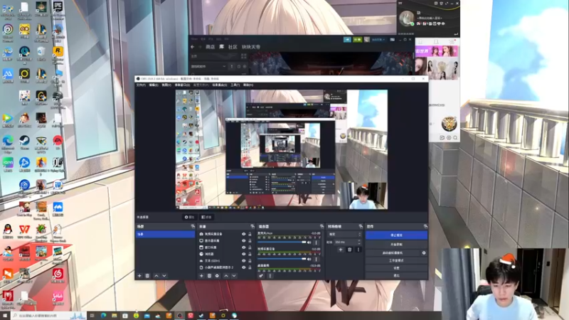
Task: Open the 属性 button above the Scenes panel
Action: click(189, 217)
